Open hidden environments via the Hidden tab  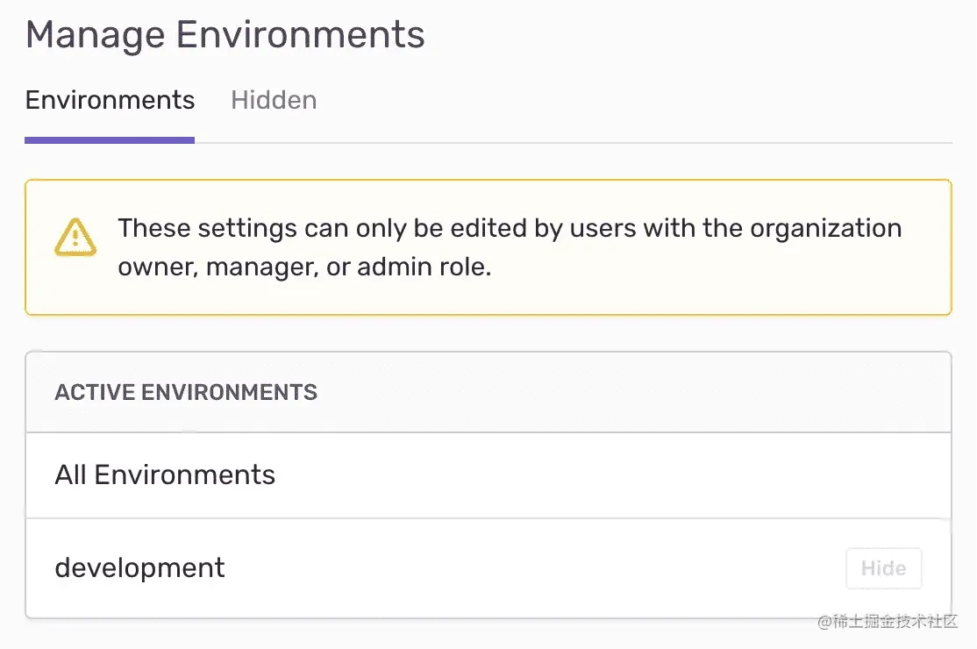point(273,100)
